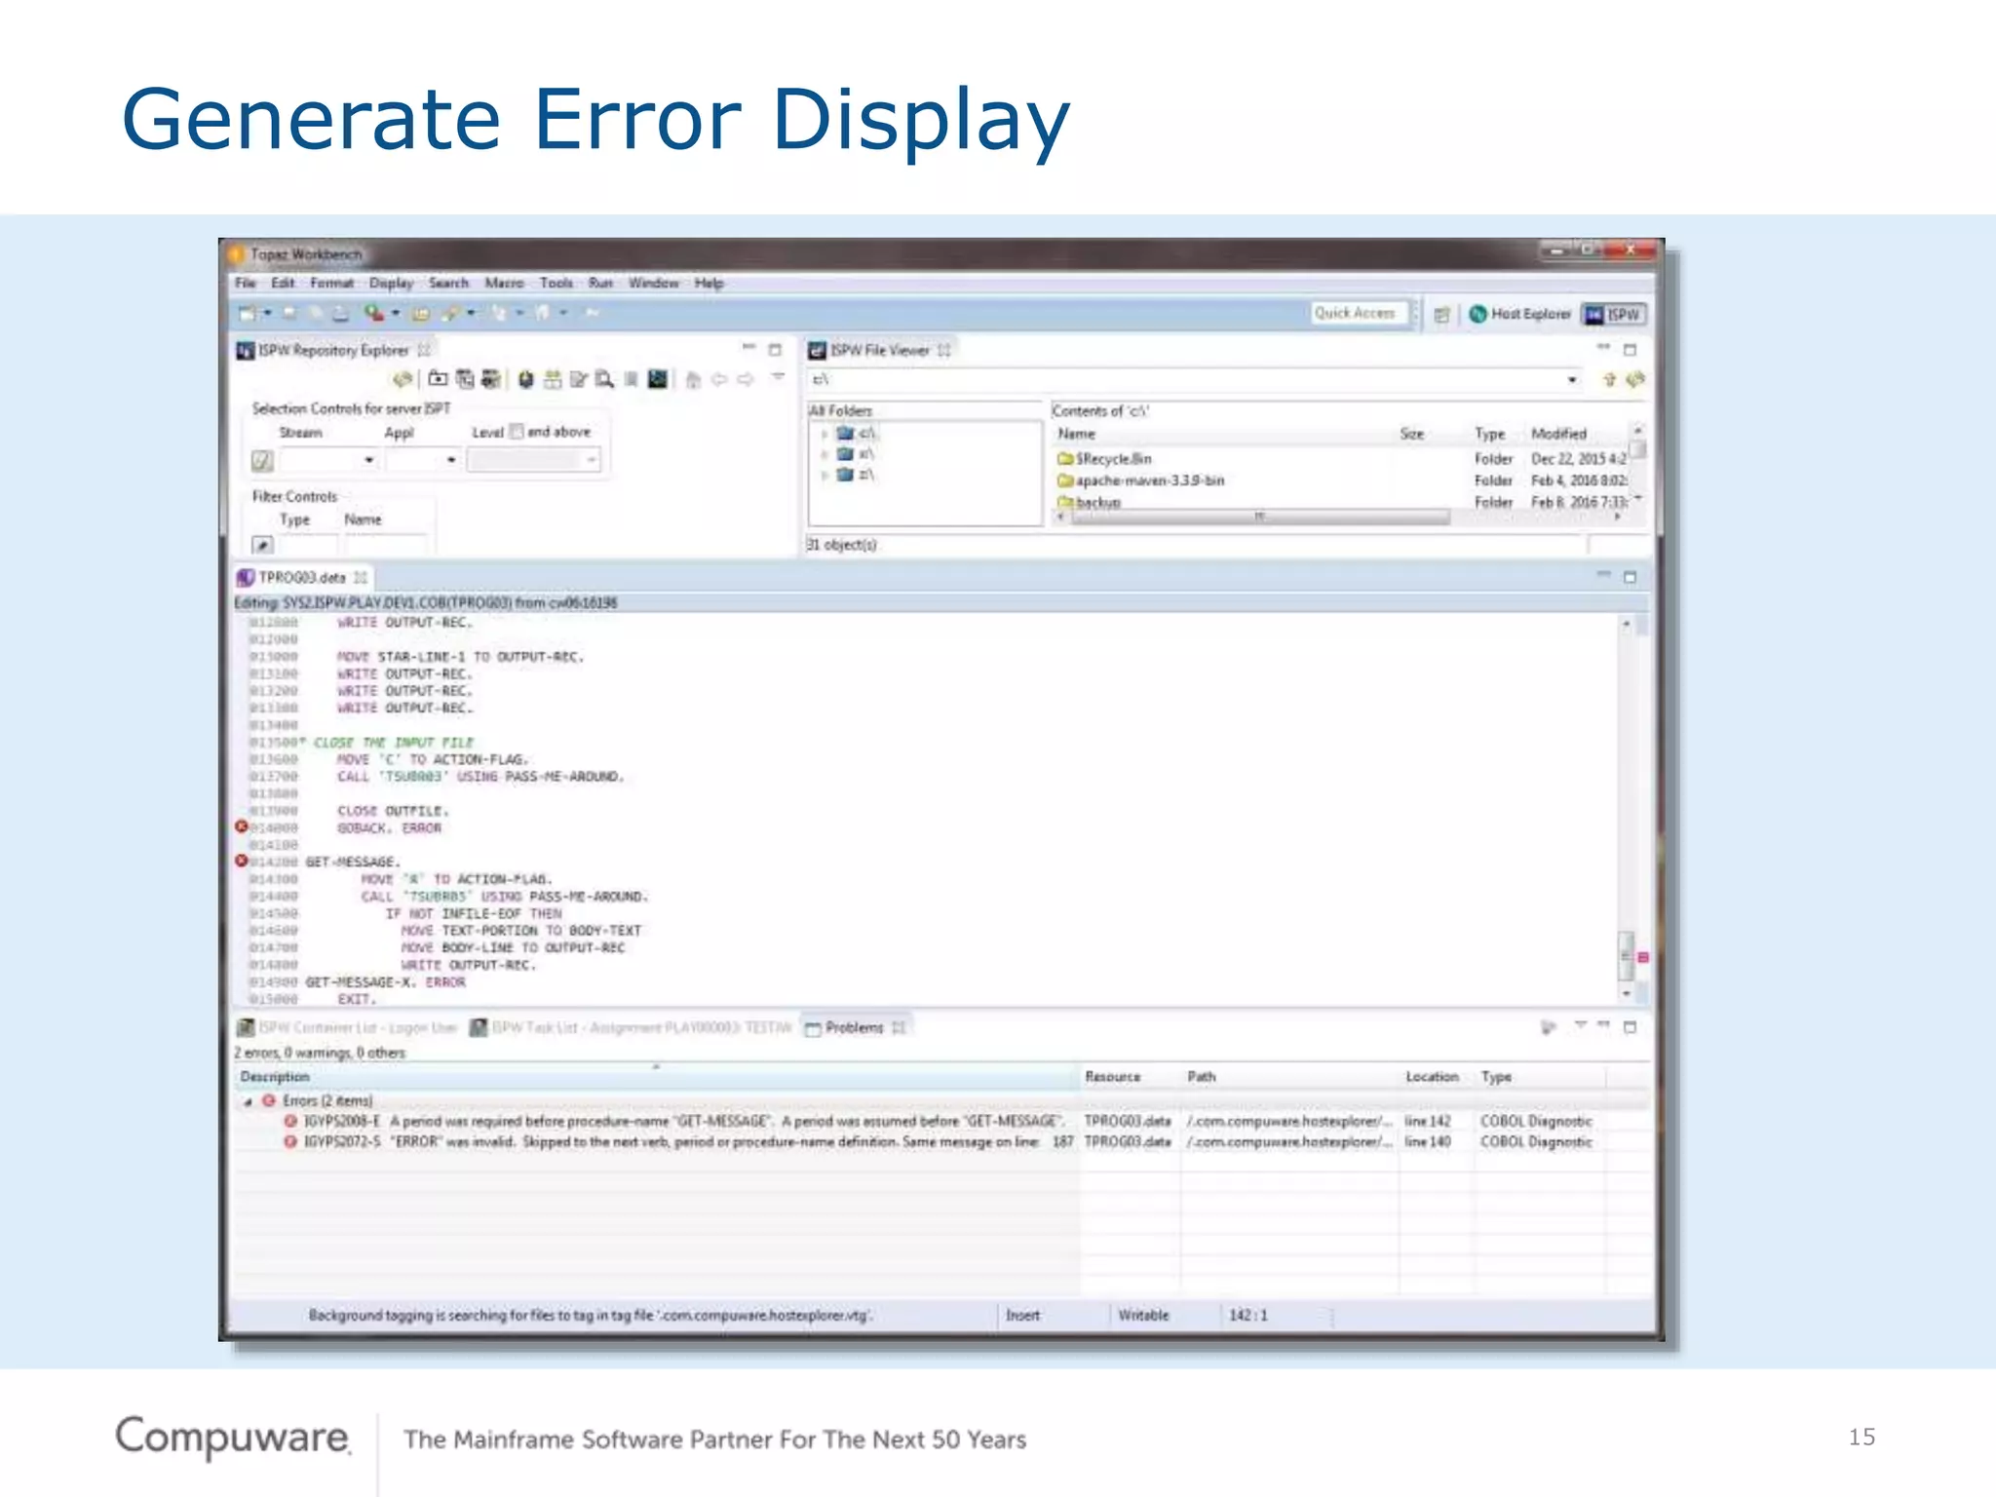This screenshot has width=1996, height=1497.
Task: Click the edit document icon in Repository Explorer
Action: pyautogui.click(x=579, y=379)
